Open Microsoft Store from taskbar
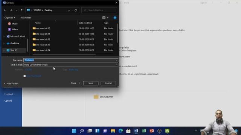The height and width of the screenshot is (135, 241). 128,131
